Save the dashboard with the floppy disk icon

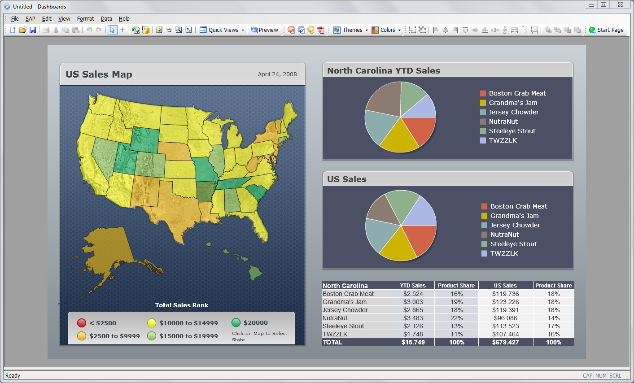point(32,30)
